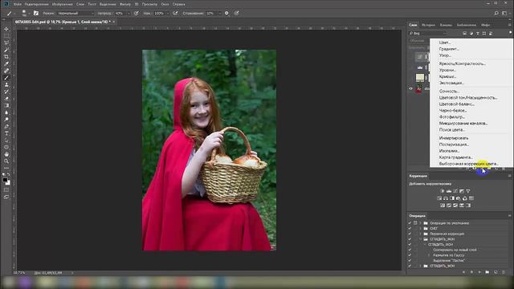
Task: Click the foreground color swatch
Action: click(5, 180)
